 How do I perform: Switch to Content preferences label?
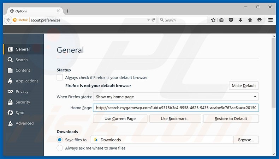pyautogui.click(x=23, y=71)
